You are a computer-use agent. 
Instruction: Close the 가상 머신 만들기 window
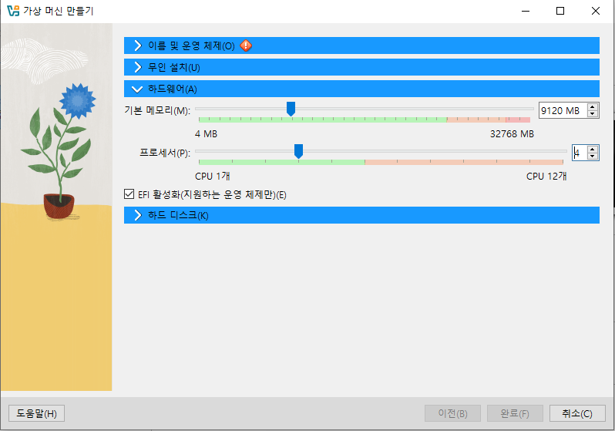point(596,11)
